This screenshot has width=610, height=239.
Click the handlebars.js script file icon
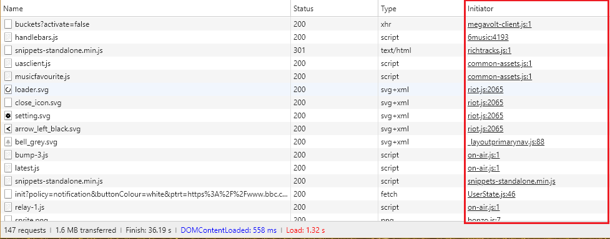click(x=7, y=37)
